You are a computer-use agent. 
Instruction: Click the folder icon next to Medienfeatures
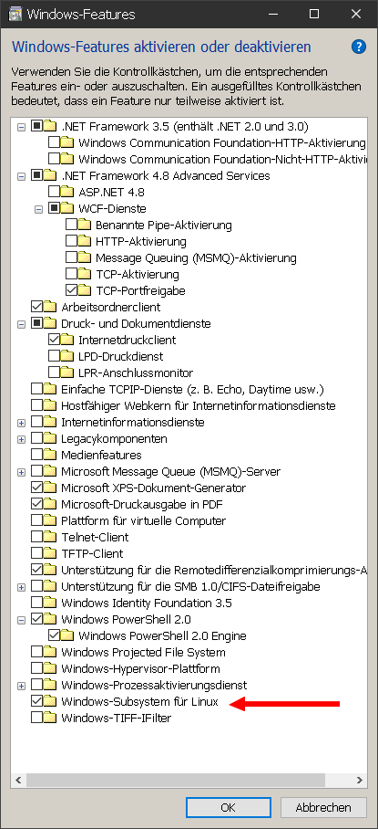(49, 455)
